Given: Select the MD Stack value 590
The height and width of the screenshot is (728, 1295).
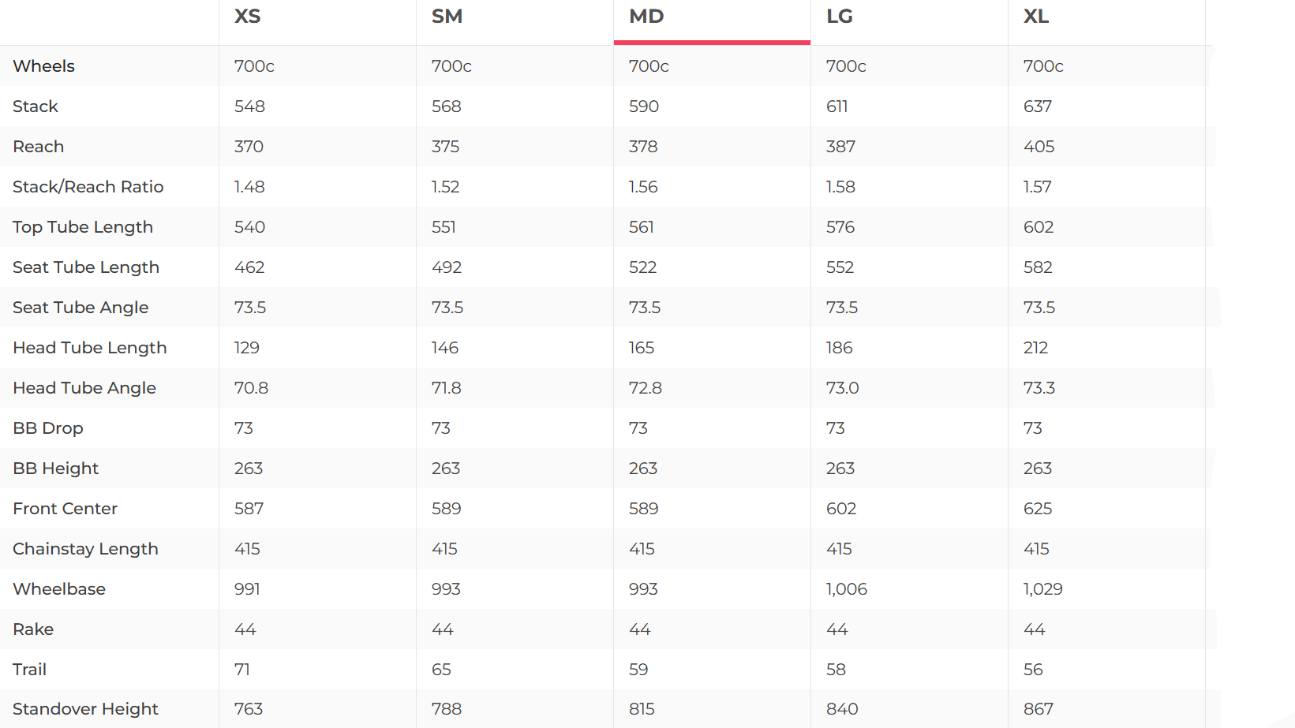Looking at the screenshot, I should (644, 106).
